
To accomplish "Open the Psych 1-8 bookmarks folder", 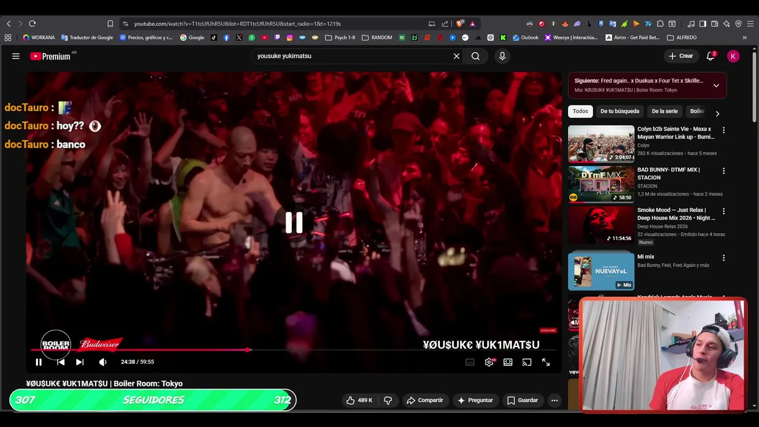I will tap(340, 37).
